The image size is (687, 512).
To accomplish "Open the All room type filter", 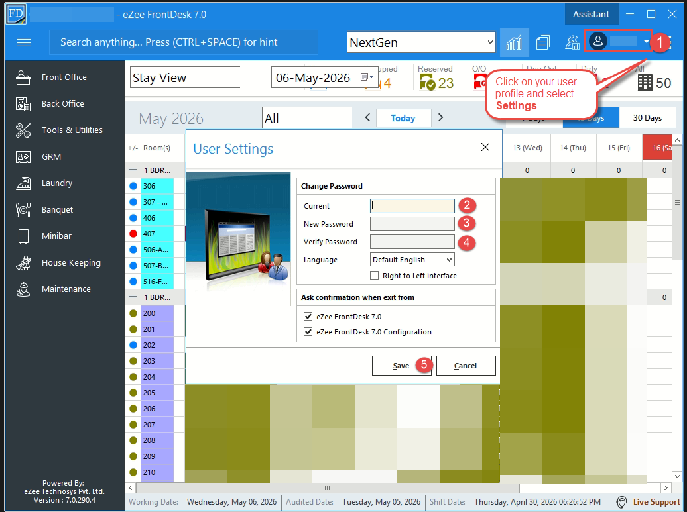I will pos(307,118).
